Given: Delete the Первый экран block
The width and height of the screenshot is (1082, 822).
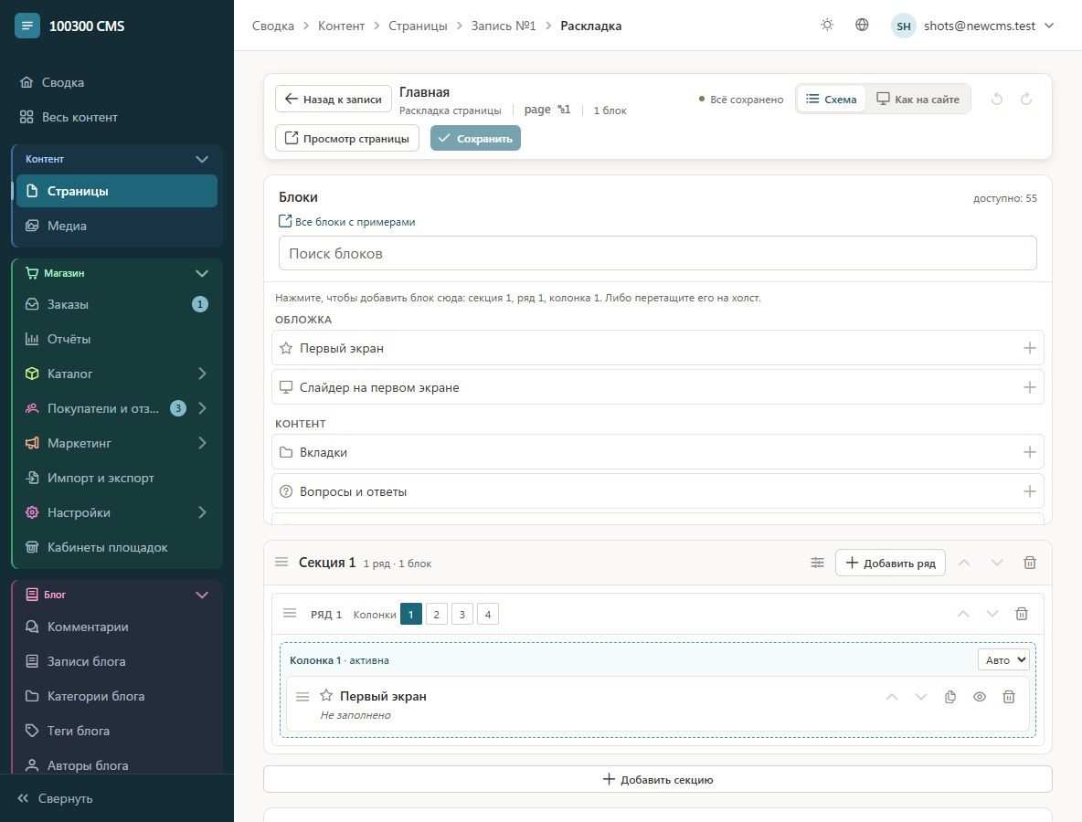Looking at the screenshot, I should tap(1008, 697).
